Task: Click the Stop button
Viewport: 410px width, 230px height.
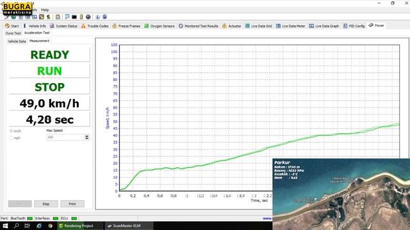Action: 46,204
